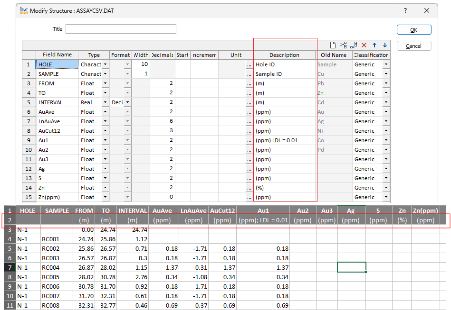Click into the Title input field

click(121, 29)
